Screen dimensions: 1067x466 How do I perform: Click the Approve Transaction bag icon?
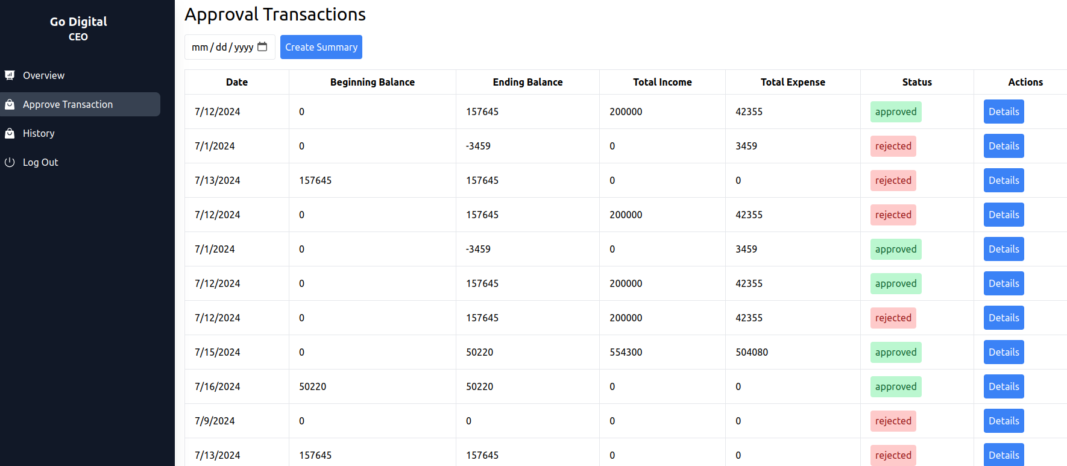pyautogui.click(x=10, y=104)
